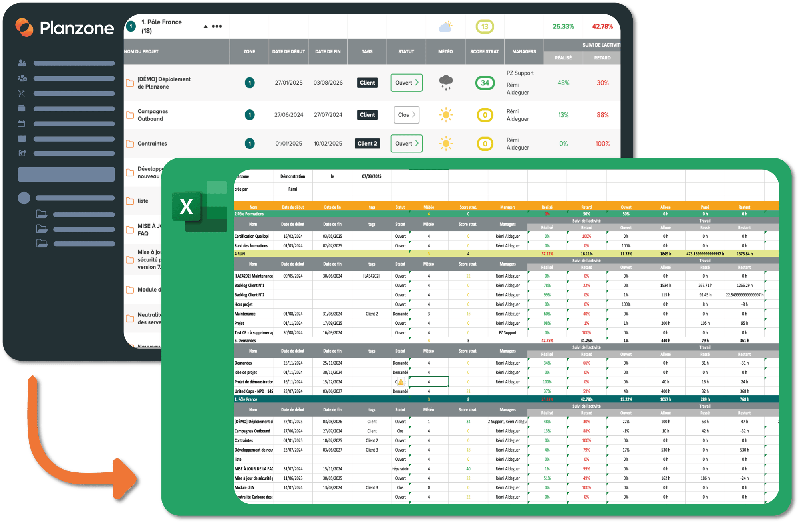
Task: Sort by DATE DE DÉBUT column header
Action: 288,52
